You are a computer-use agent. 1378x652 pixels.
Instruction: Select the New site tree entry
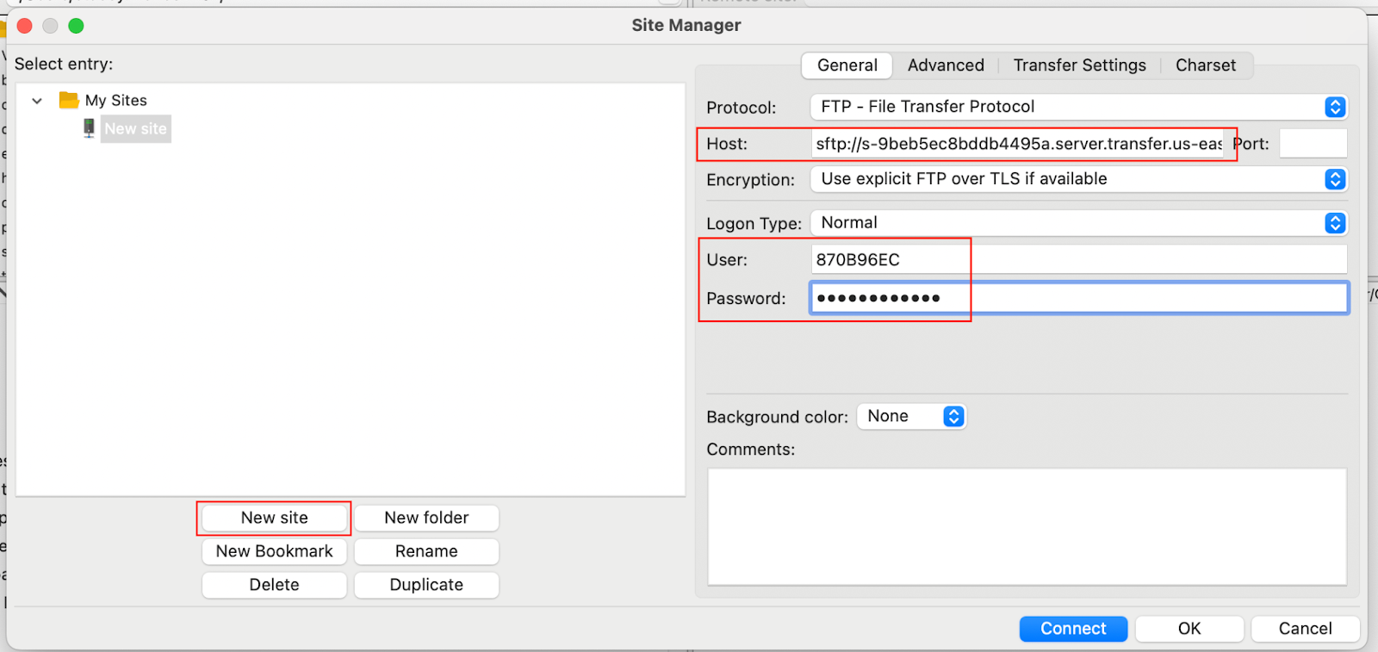pyautogui.click(x=135, y=128)
